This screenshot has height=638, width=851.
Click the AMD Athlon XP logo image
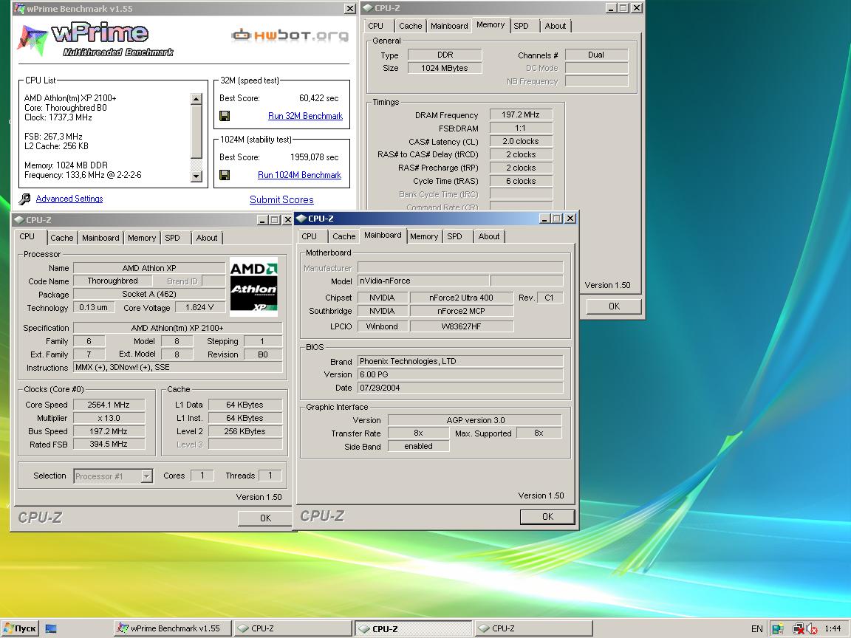click(x=253, y=287)
